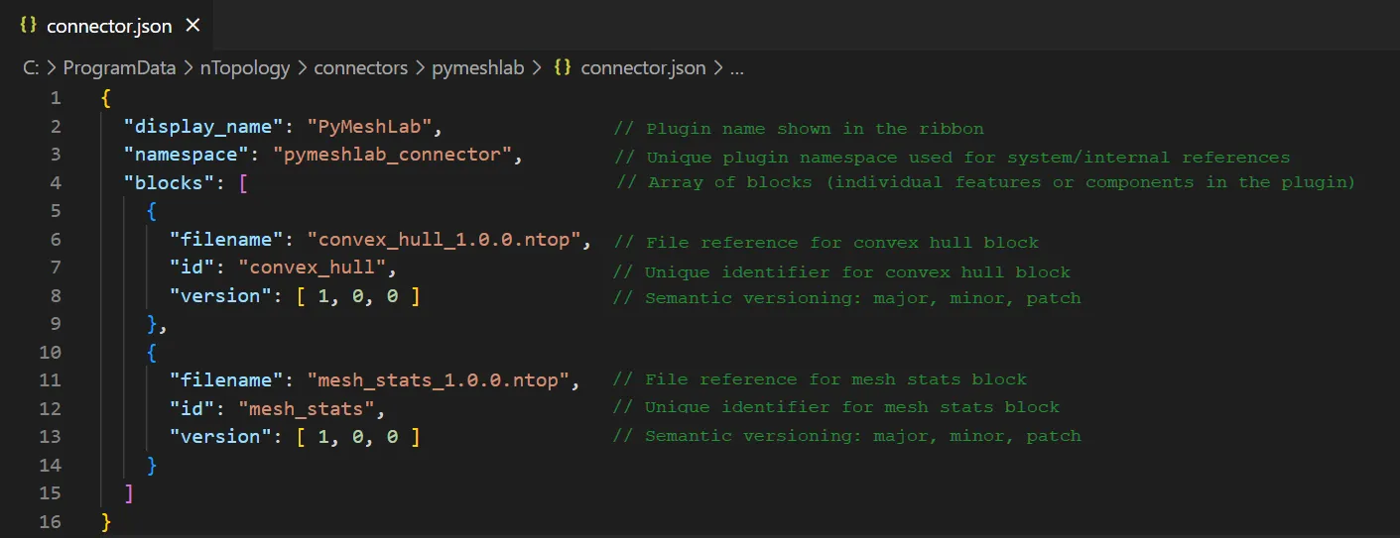The image size is (1400, 538).
Task: Click the JSON braces icon in breadcrumb
Action: [563, 68]
